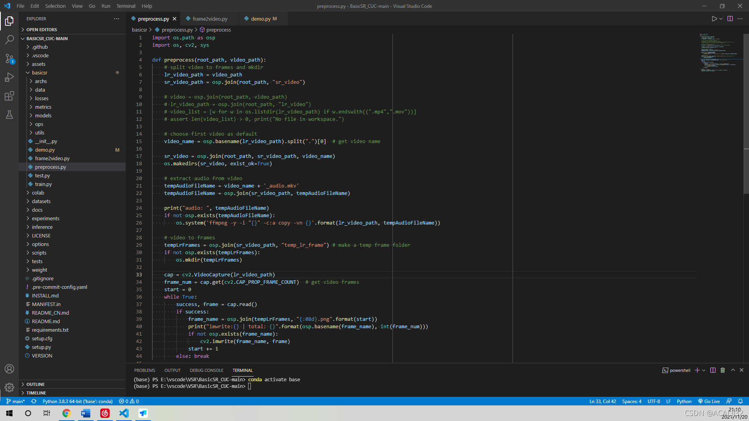The image size is (749, 421).
Task: Maximize terminal panel with up chevron
Action: point(733,370)
